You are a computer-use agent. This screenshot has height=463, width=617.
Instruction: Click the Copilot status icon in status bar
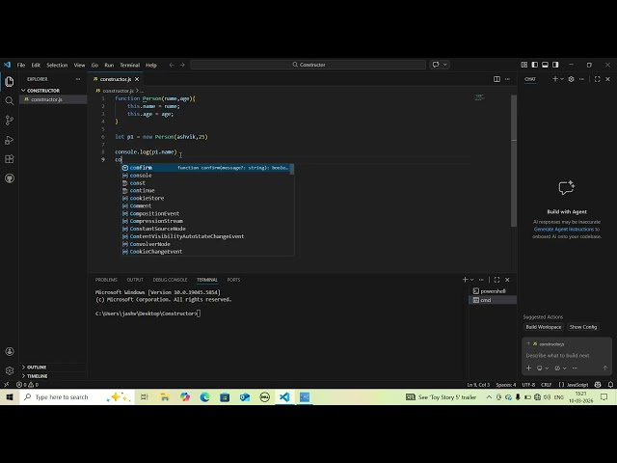598,385
